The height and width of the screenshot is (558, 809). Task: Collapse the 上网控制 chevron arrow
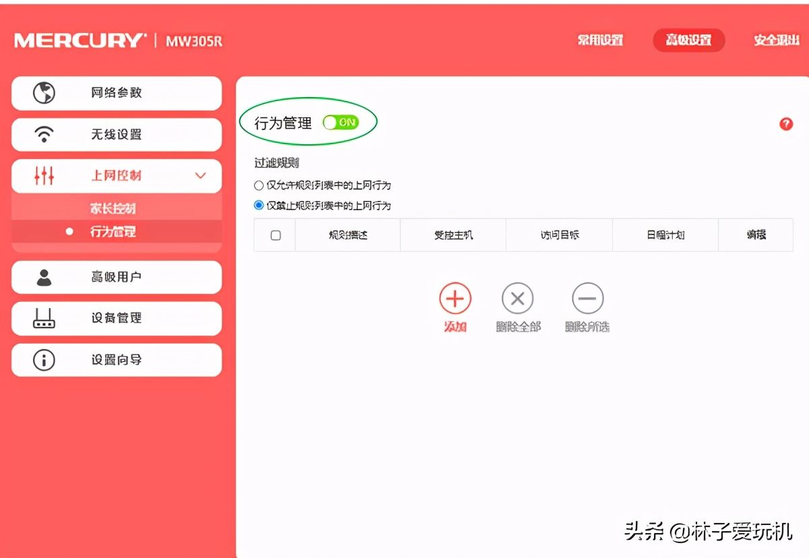200,176
